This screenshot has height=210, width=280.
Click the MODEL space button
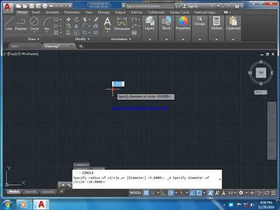(135, 193)
